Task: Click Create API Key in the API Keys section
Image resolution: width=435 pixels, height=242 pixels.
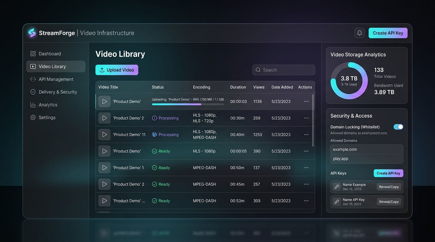Action: click(x=388, y=173)
